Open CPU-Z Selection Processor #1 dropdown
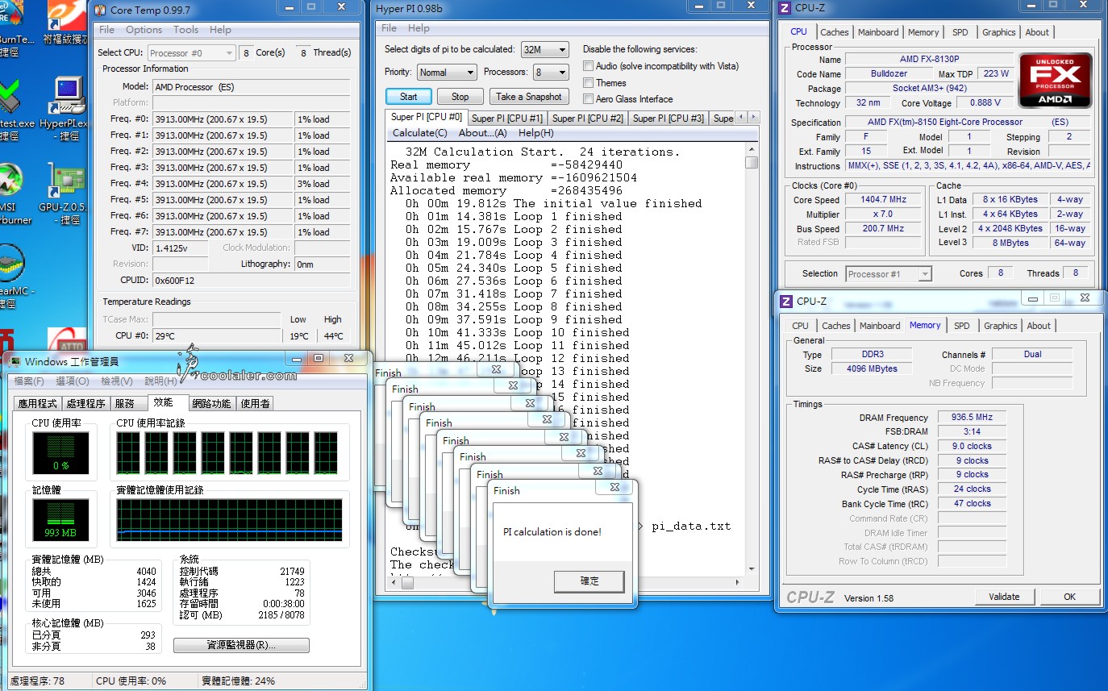The height and width of the screenshot is (691, 1108). (x=888, y=274)
